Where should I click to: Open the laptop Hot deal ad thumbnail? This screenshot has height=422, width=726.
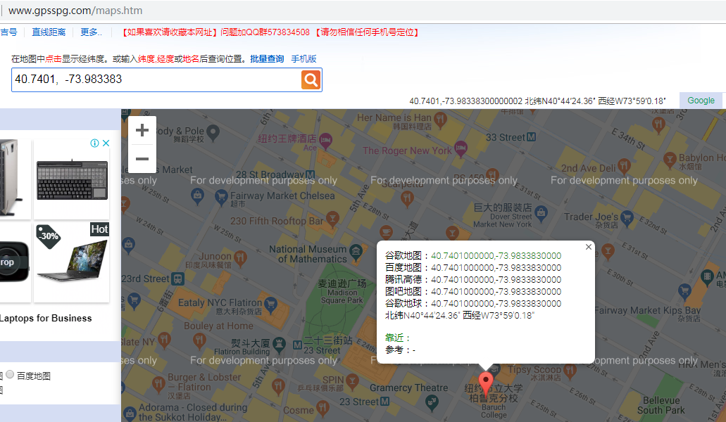pyautogui.click(x=72, y=262)
